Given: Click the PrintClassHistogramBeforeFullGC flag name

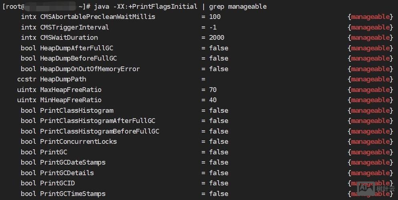Looking at the screenshot, I should tap(99, 131).
